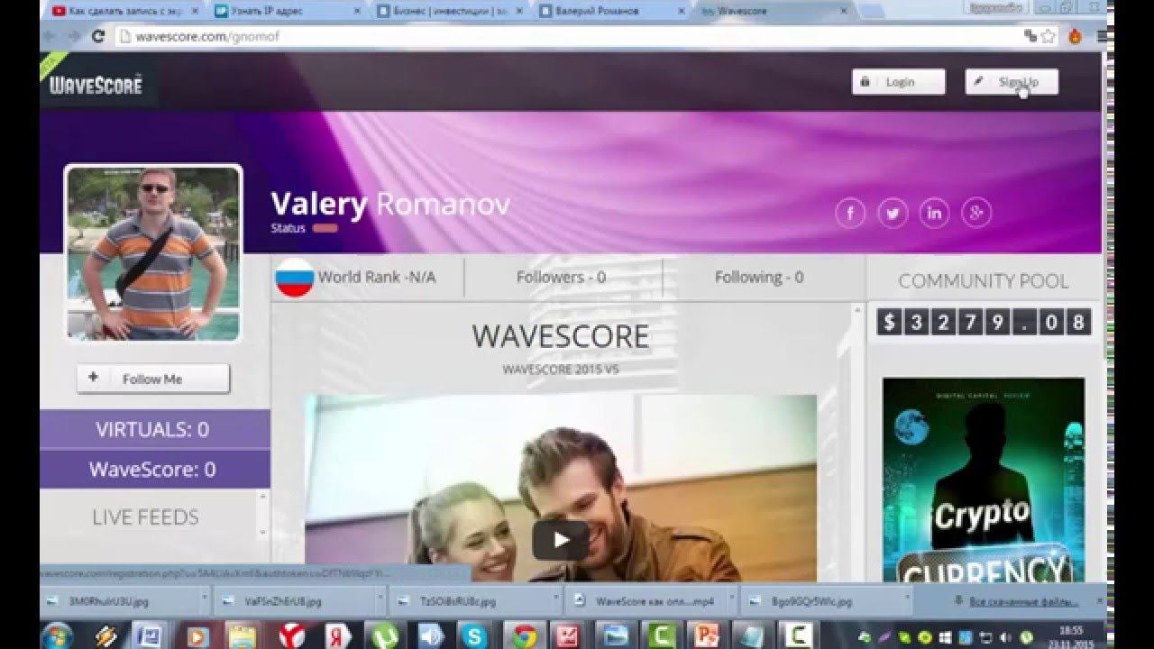Open the white Yandex search taskbar icon
This screenshot has width=1154, height=649.
tap(338, 635)
